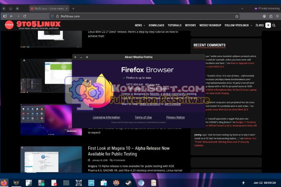Click Make a donation link

click(x=150, y=104)
